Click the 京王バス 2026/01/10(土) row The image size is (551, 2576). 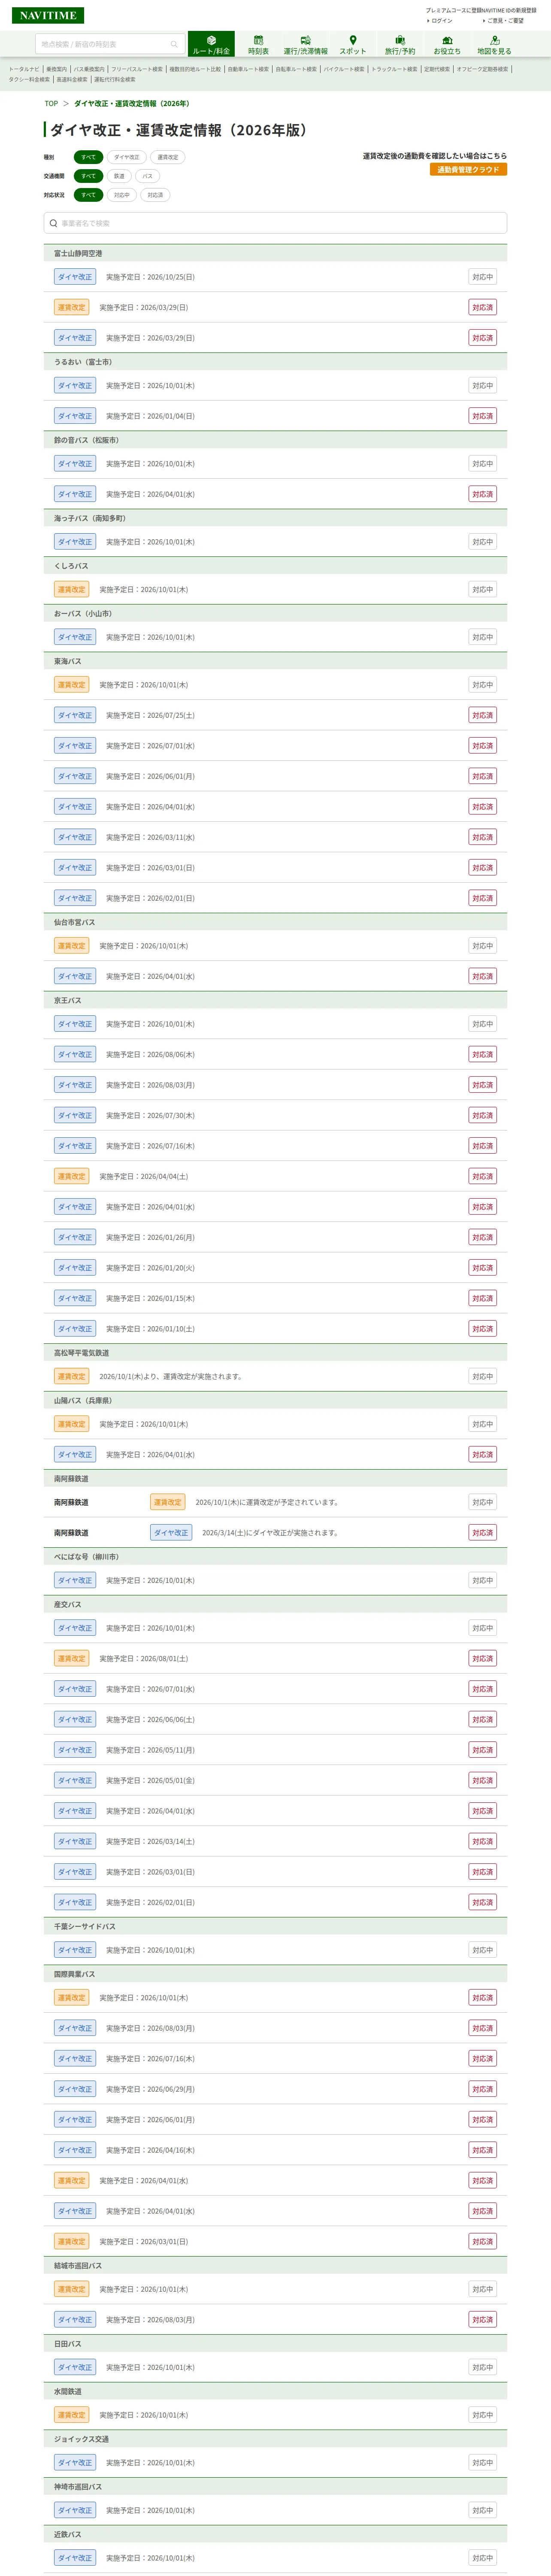tap(275, 1329)
